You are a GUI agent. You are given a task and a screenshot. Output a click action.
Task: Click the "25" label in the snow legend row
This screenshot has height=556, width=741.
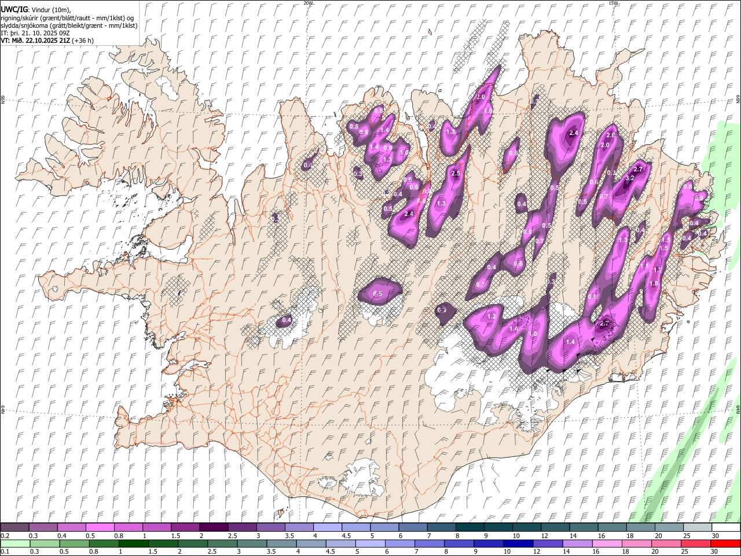[686, 536]
